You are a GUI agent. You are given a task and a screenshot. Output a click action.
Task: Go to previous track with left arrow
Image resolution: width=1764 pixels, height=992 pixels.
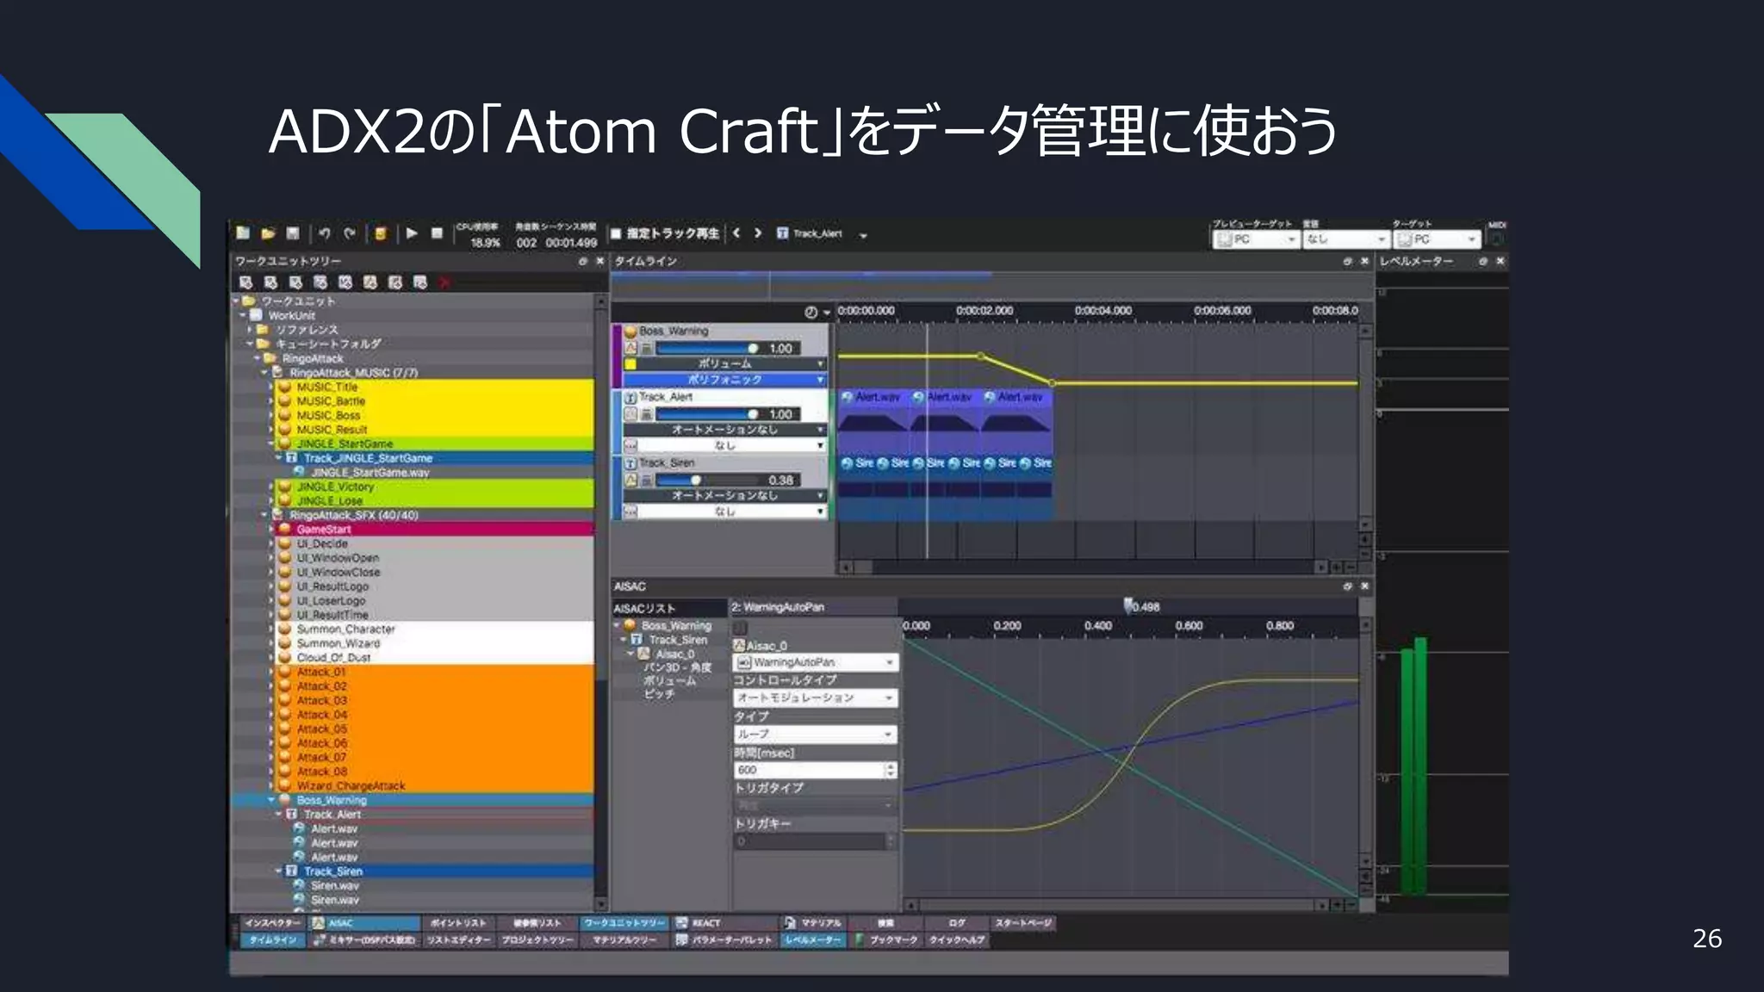coord(736,232)
